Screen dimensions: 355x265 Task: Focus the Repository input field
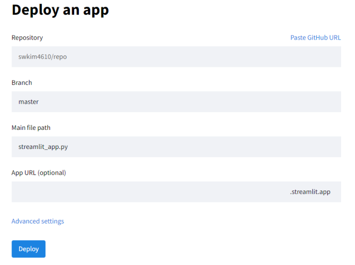(x=176, y=56)
